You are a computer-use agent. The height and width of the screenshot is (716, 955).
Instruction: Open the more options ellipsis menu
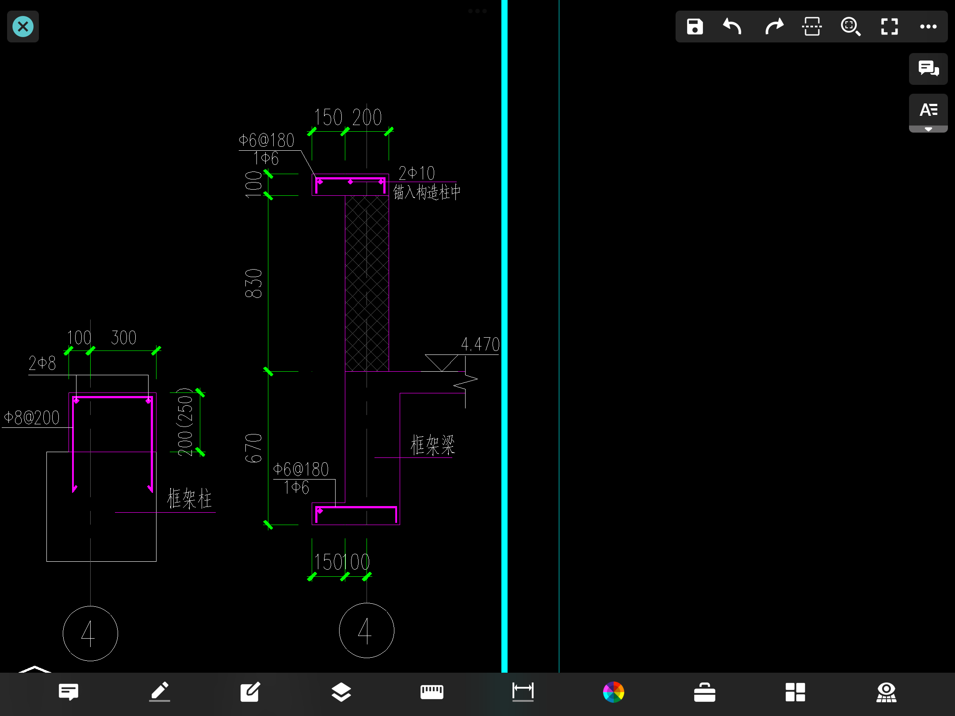(928, 27)
